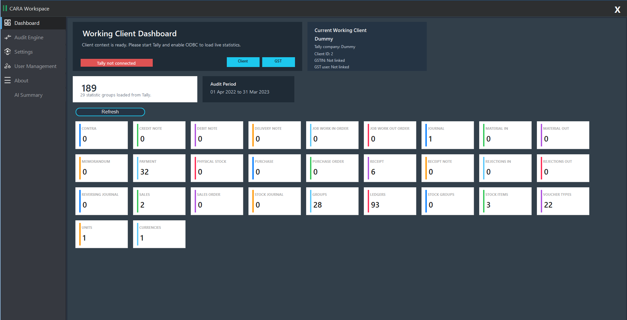Close the workspace with the X icon
Image resolution: width=627 pixels, height=320 pixels.
617,9
